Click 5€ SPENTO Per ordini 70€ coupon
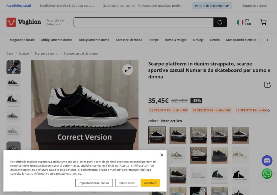Image resolution: width=277 pixels, height=195 pixels. click(169, 110)
